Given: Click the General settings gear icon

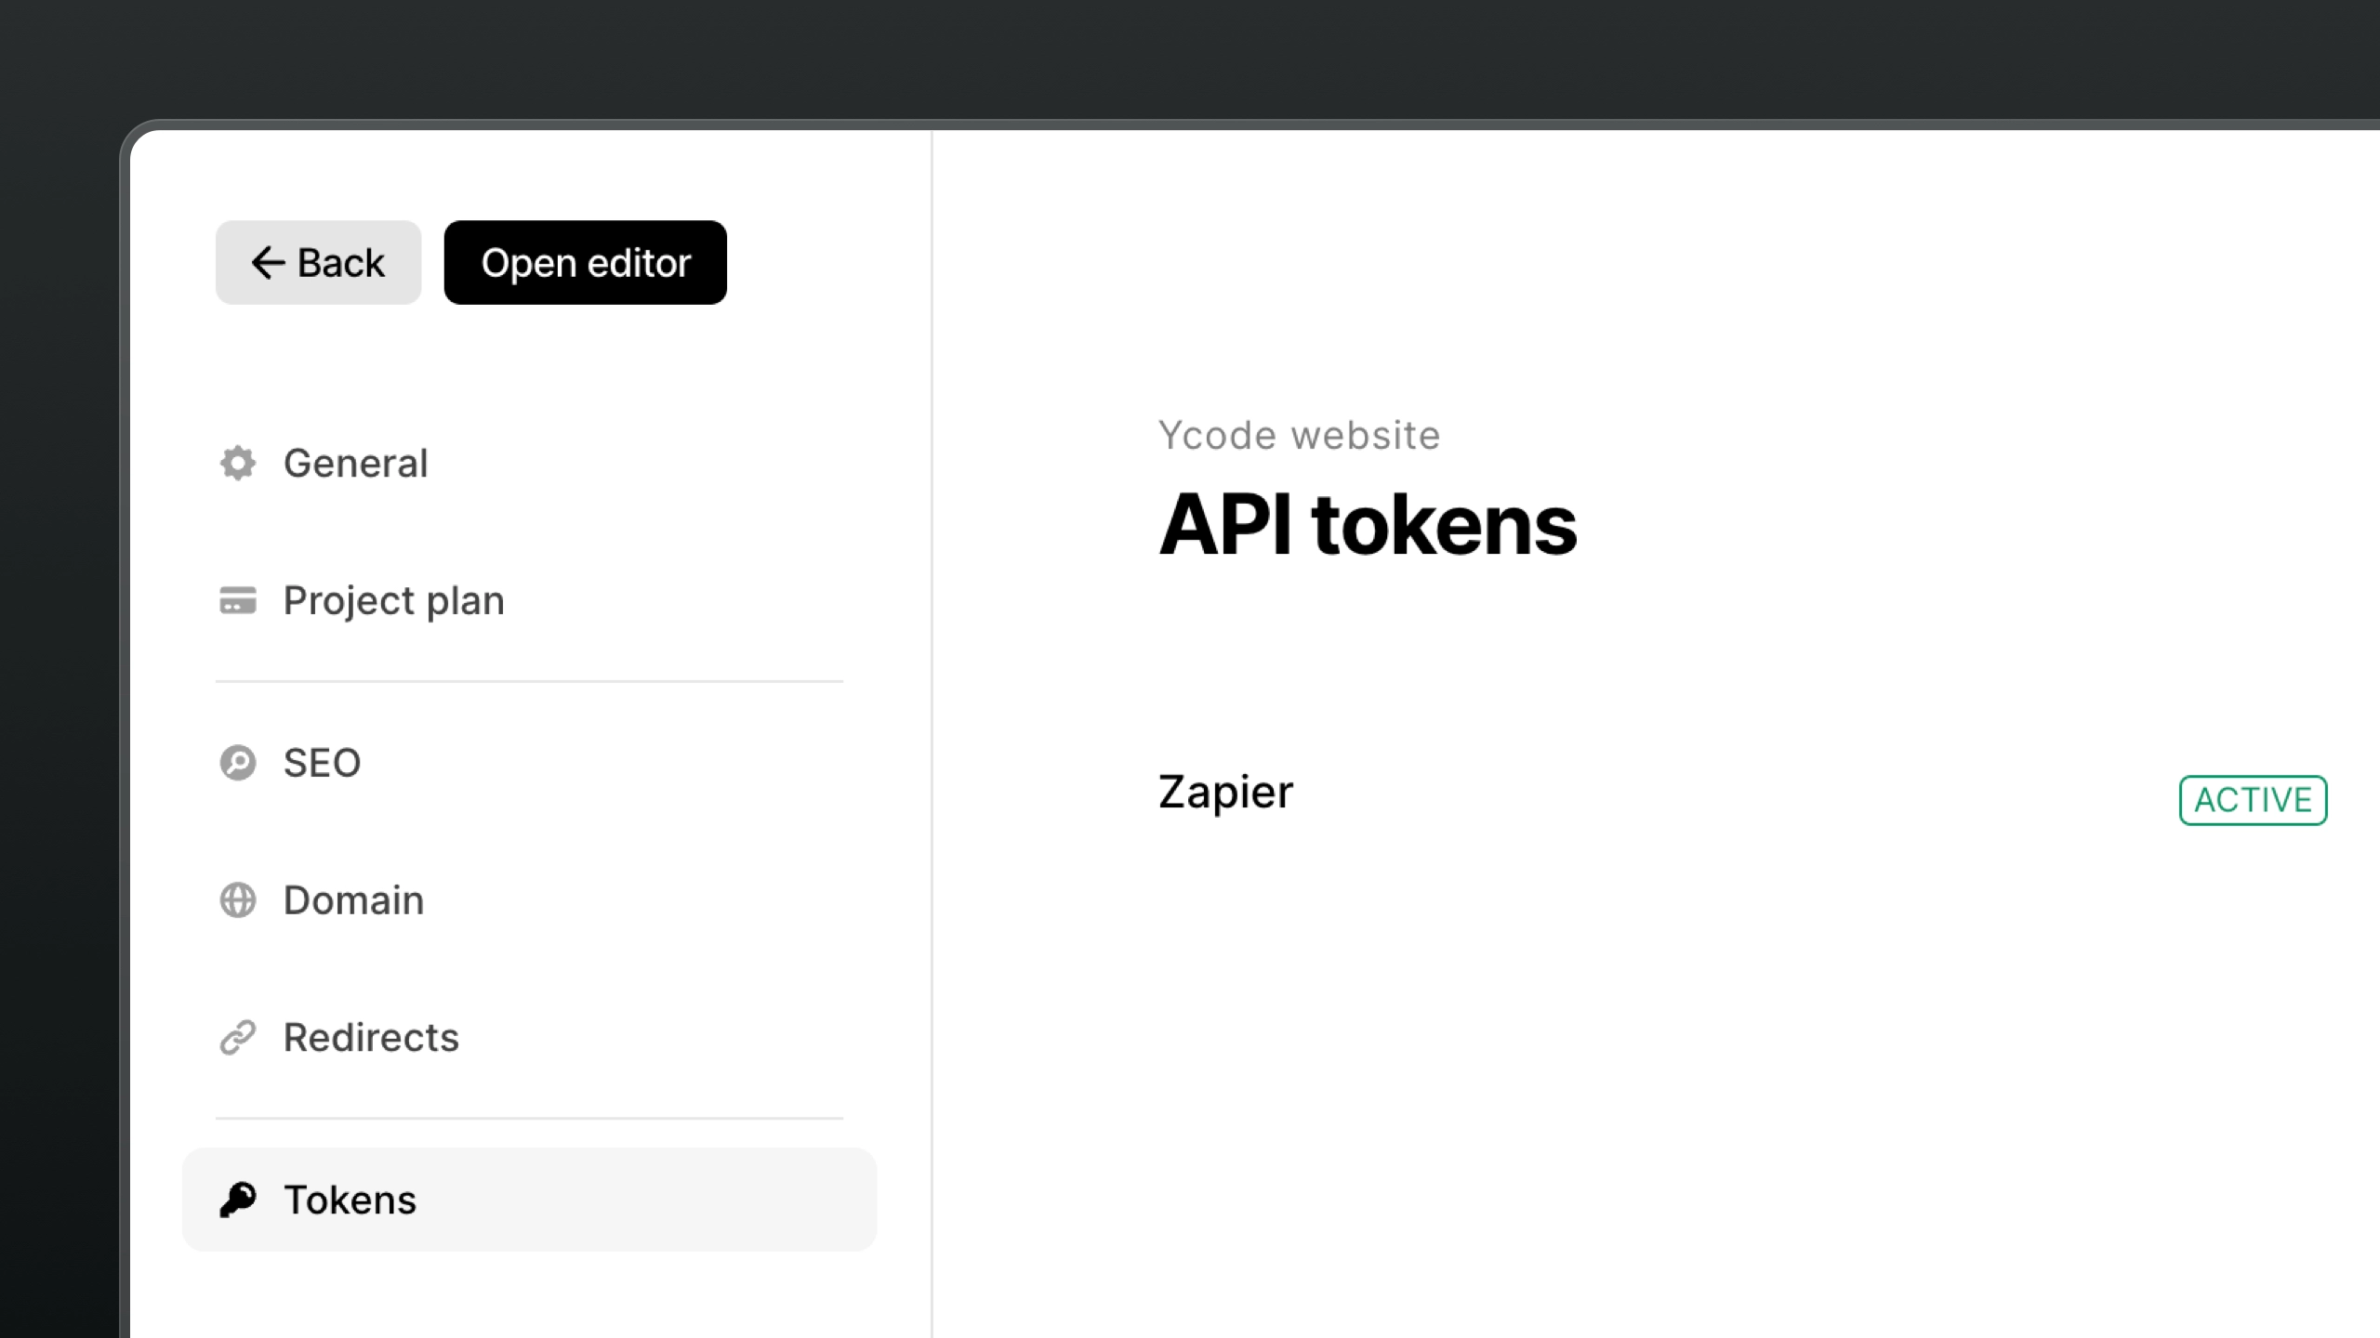Looking at the screenshot, I should click(x=238, y=463).
